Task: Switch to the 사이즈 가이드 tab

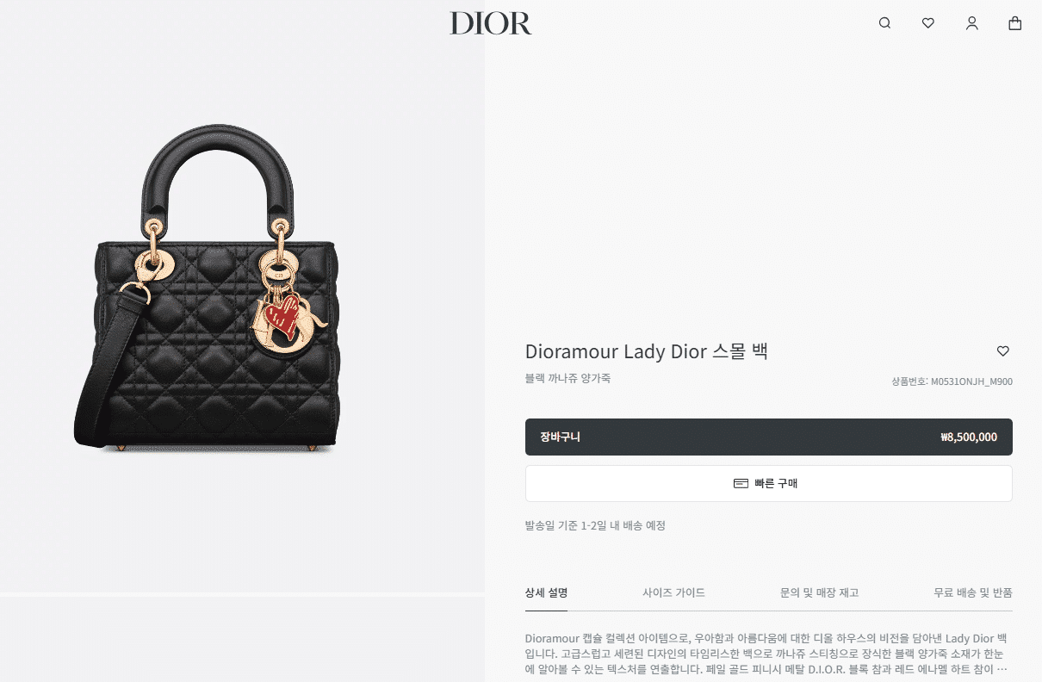Action: point(673,592)
